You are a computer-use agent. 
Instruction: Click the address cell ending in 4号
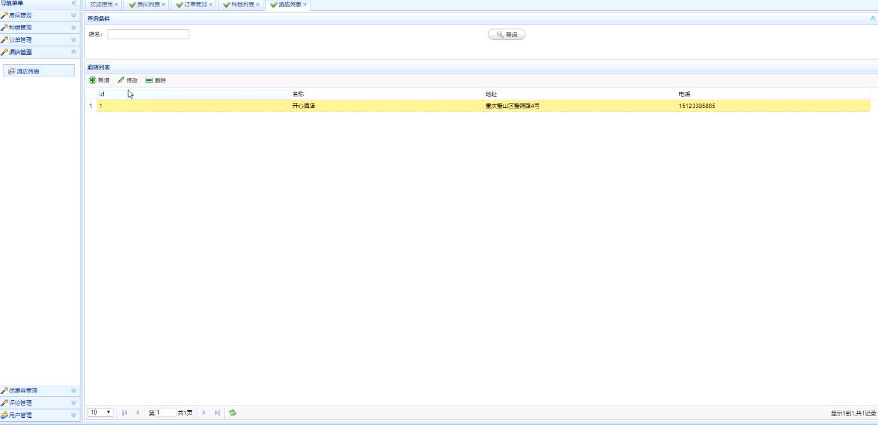point(580,106)
